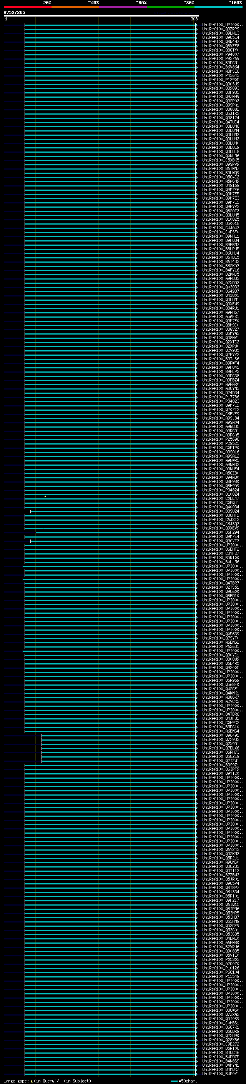This screenshot has height=1084, width=246.
Task: Select the UniRef100_Q3LUM6 label
Action: click(221, 126)
